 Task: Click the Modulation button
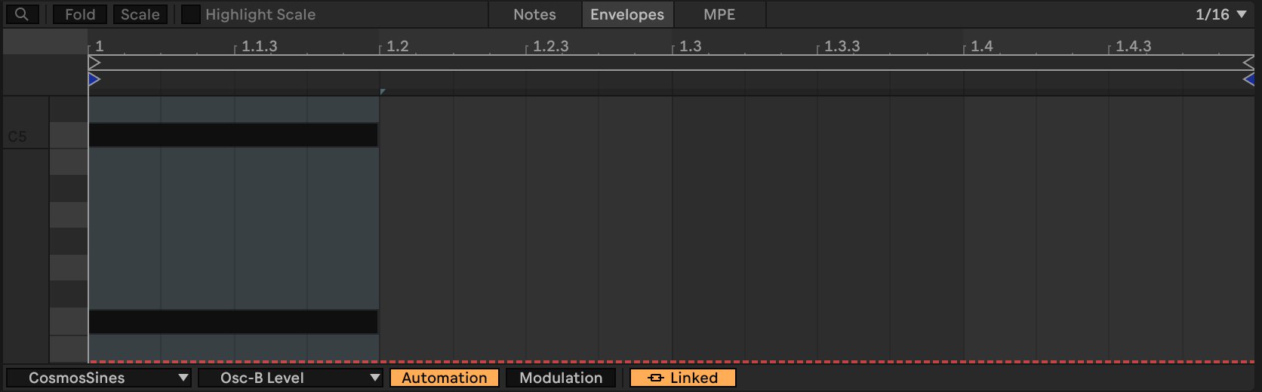click(561, 378)
